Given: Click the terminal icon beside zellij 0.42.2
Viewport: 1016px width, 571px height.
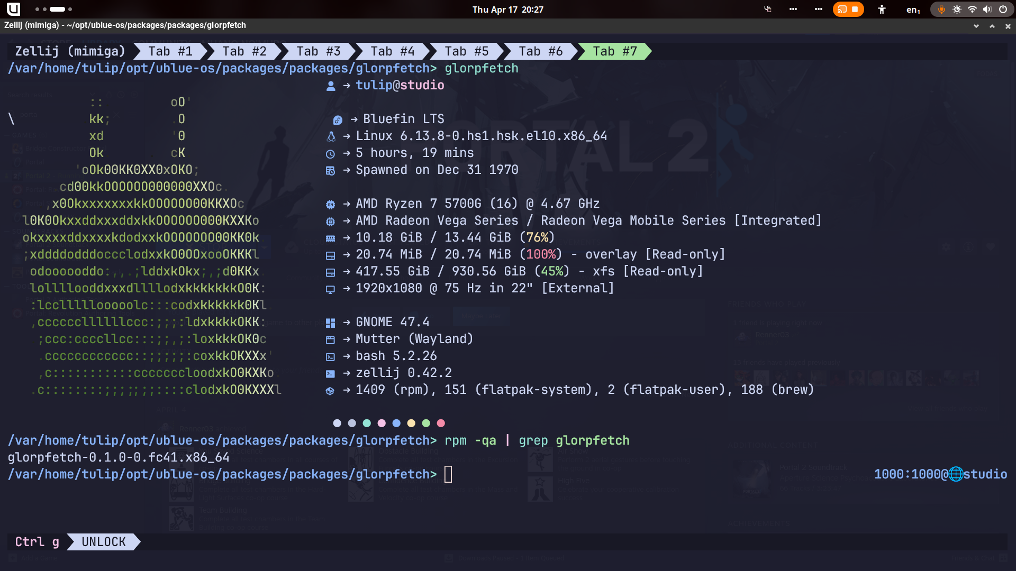Looking at the screenshot, I should point(330,374).
